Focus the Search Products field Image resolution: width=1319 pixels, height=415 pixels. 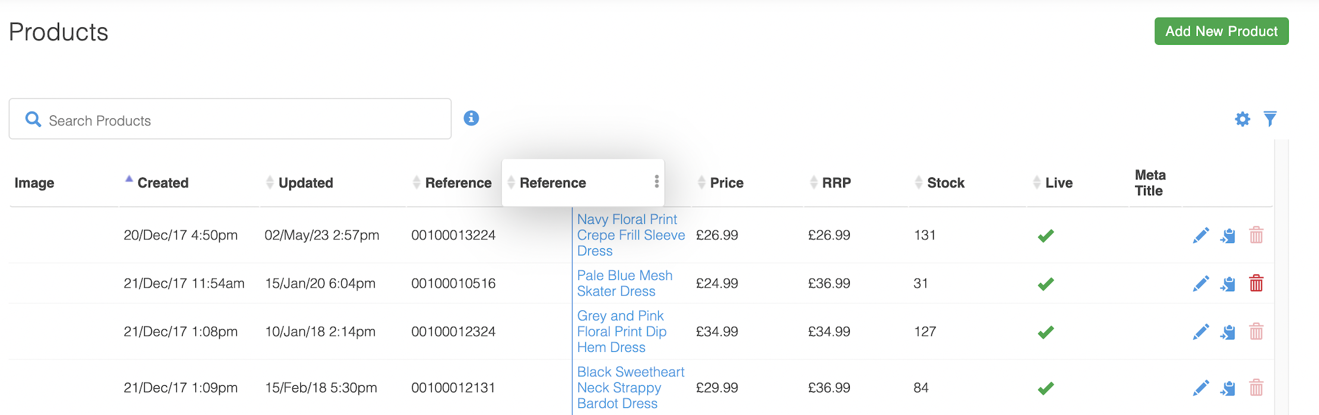point(238,120)
